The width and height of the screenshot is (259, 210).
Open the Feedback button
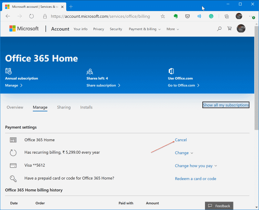(x=219, y=206)
